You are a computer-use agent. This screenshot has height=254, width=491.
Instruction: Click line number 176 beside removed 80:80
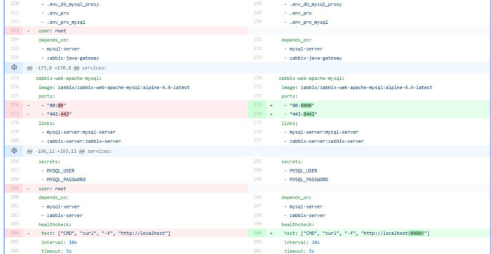15,105
